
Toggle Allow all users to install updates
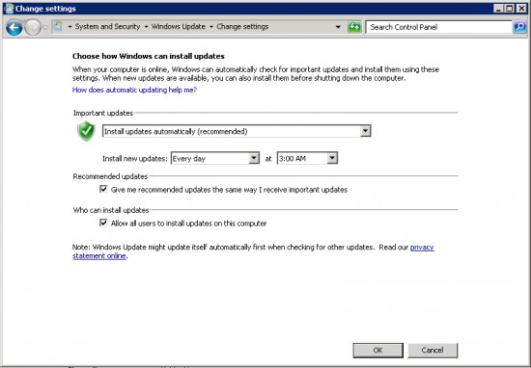pos(103,223)
